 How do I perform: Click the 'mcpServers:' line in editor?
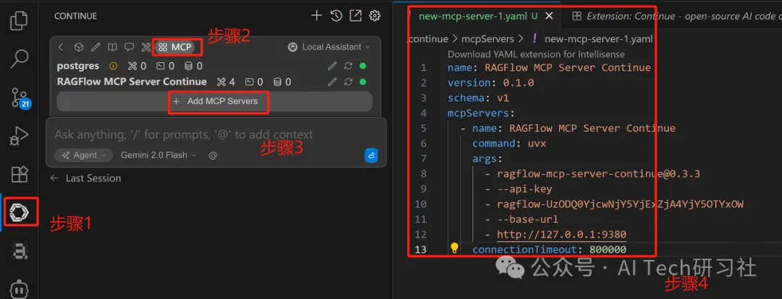point(481,113)
